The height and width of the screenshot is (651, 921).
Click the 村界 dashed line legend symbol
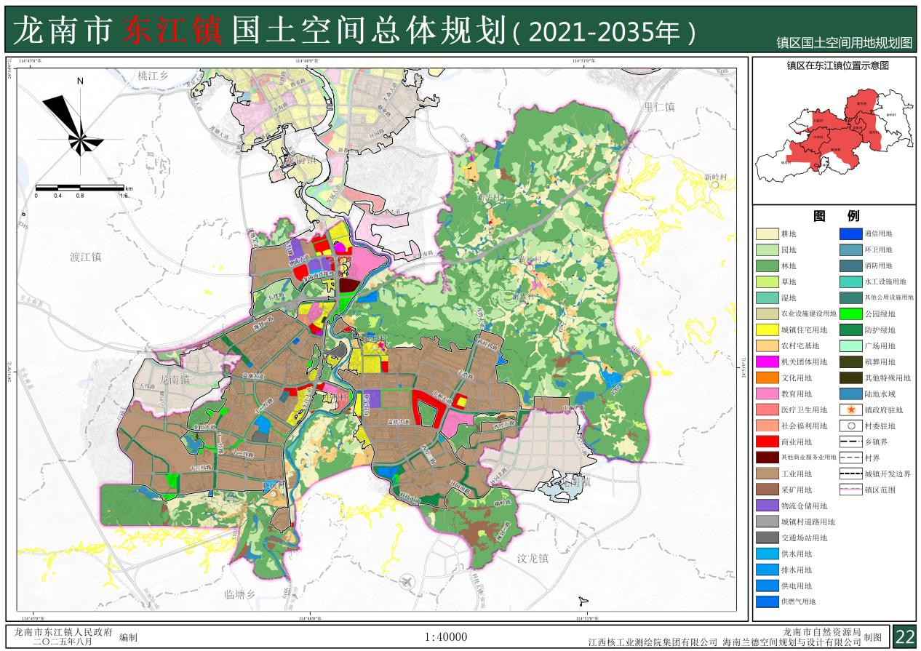pyautogui.click(x=848, y=458)
